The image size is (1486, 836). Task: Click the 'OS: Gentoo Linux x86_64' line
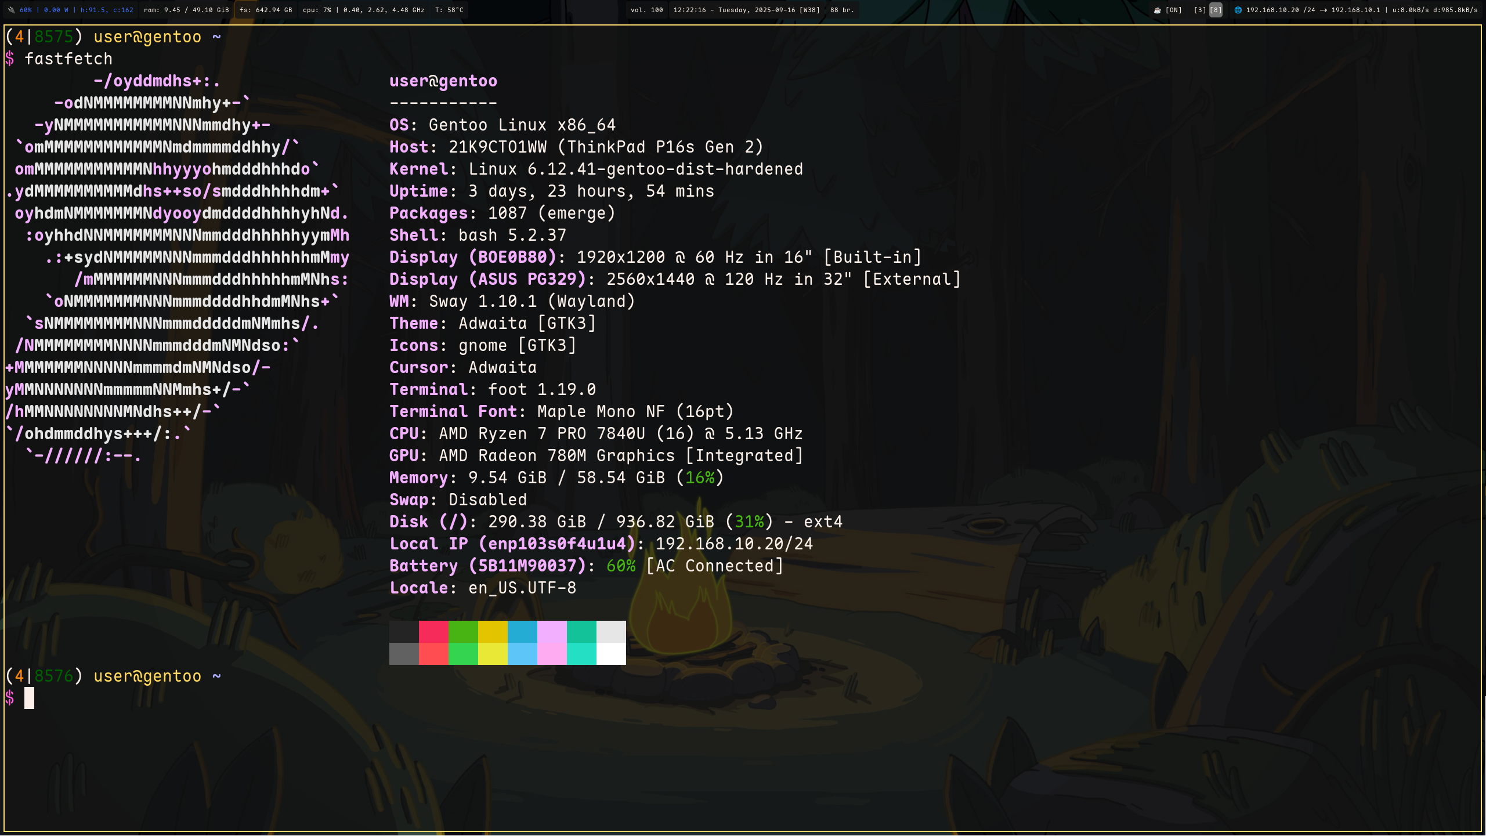[x=502, y=125]
